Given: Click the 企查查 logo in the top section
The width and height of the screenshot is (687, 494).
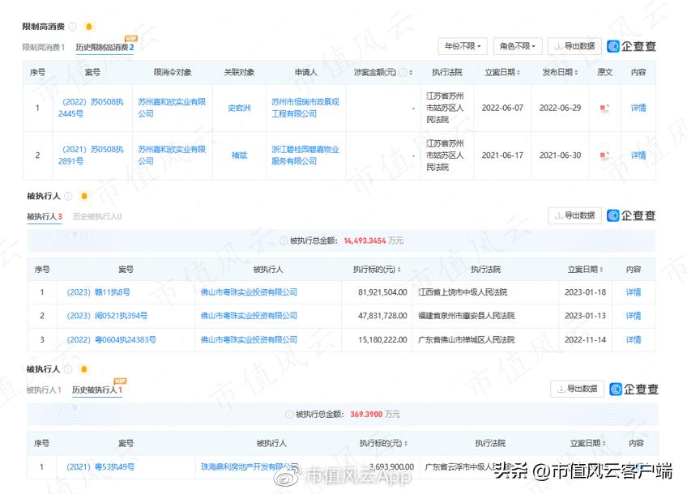Looking at the screenshot, I should (x=632, y=46).
